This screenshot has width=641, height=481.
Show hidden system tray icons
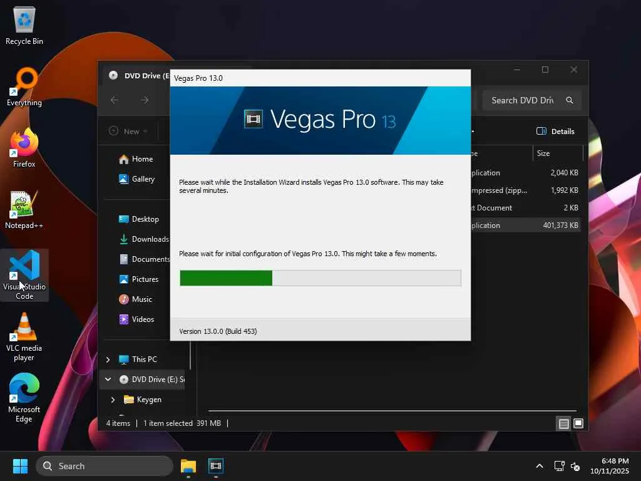pos(540,466)
